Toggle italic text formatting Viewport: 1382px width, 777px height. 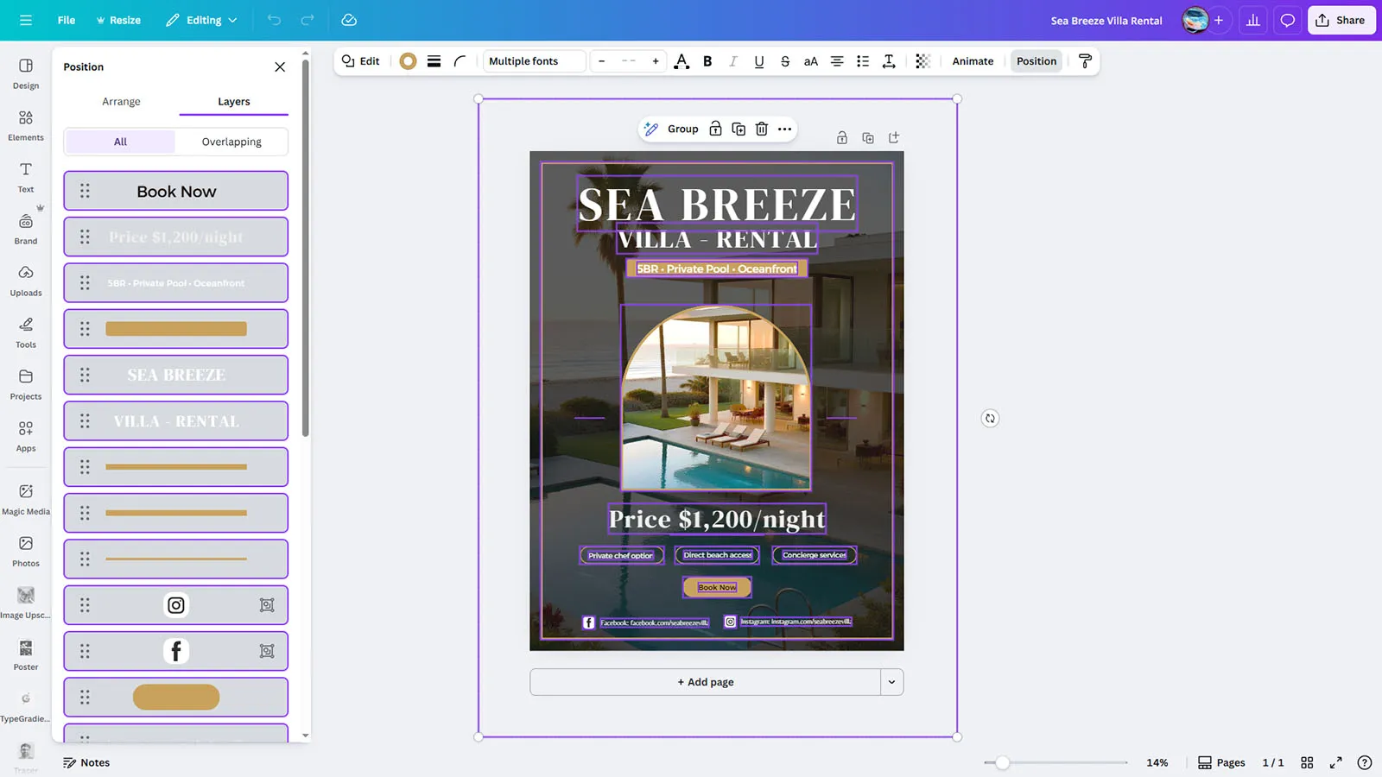coord(733,61)
